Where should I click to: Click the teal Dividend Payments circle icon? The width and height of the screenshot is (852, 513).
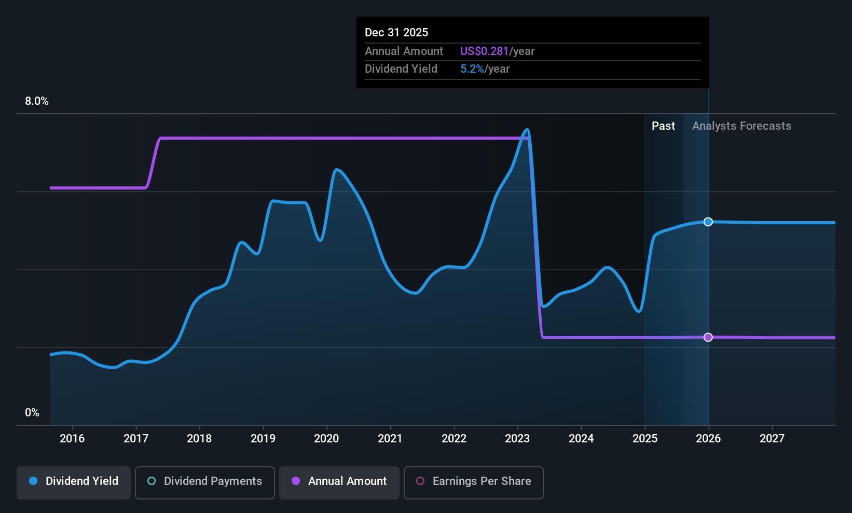(152, 481)
